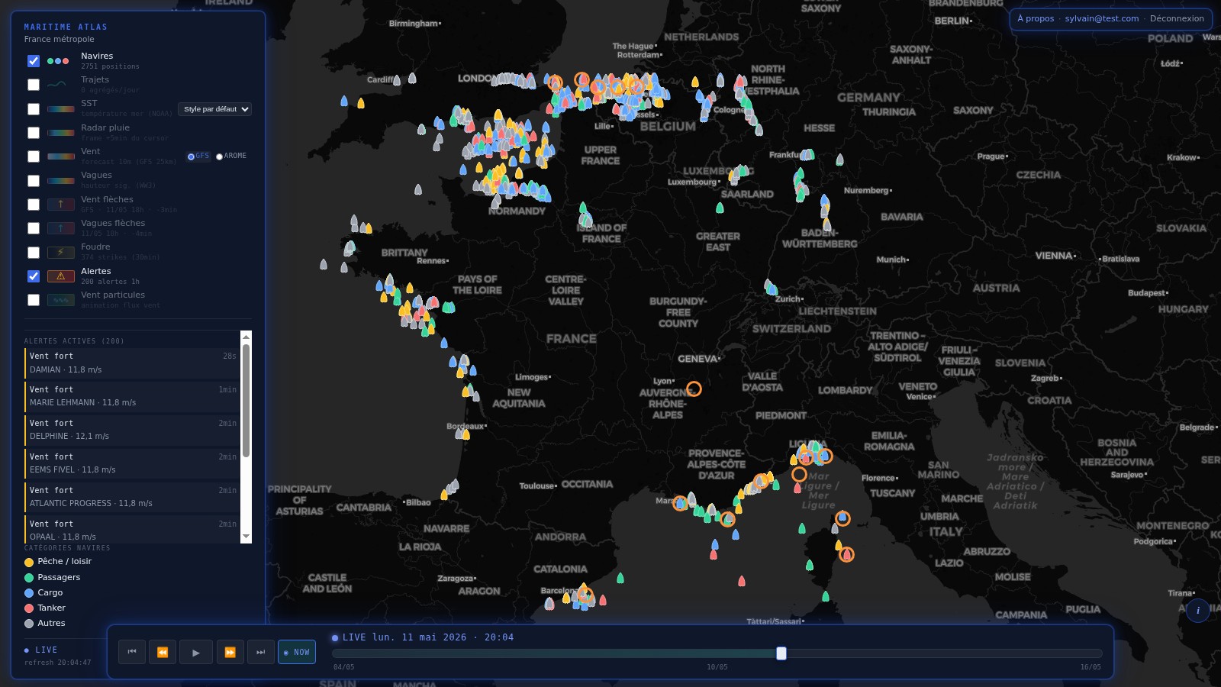Turn on Radar pluie layer checkbox
Viewport: 1221px width, 687px height.
[34, 133]
